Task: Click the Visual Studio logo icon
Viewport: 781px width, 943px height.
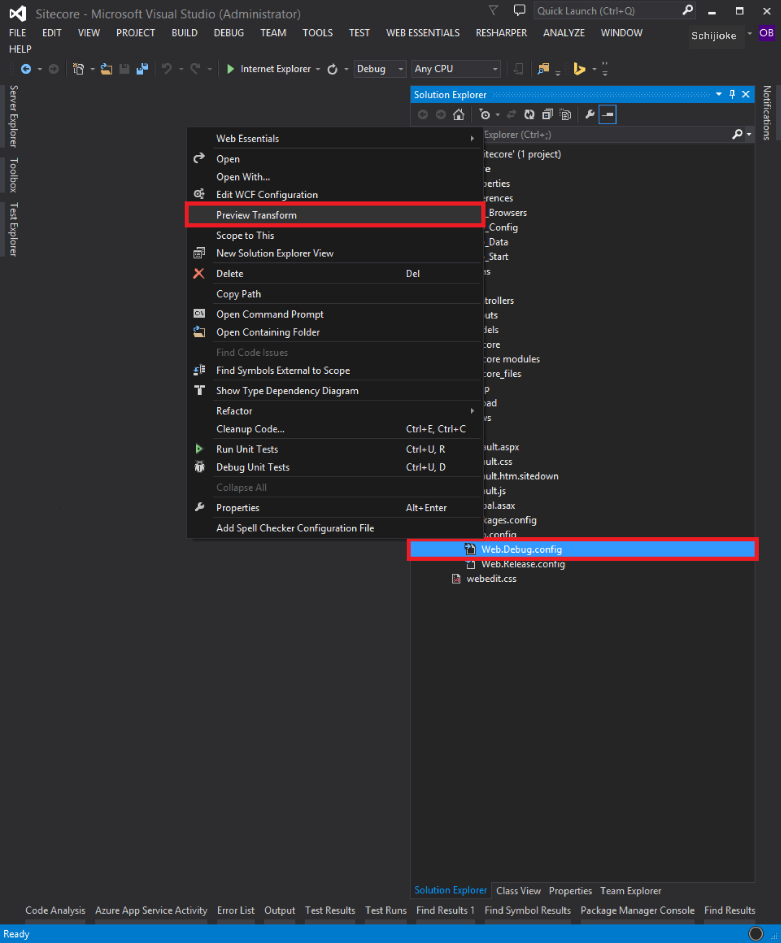Action: pyautogui.click(x=17, y=14)
